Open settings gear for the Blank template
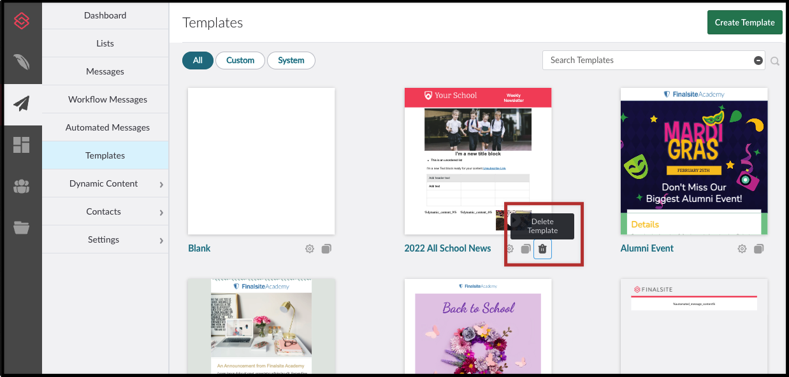This screenshot has width=789, height=377. coord(310,249)
